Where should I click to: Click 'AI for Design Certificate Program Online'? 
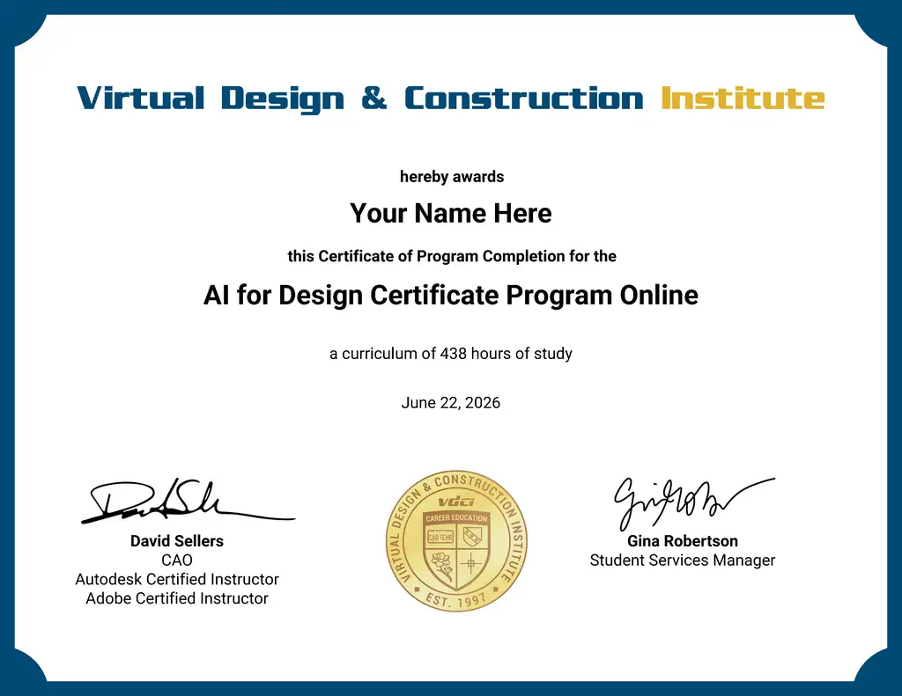point(451,296)
